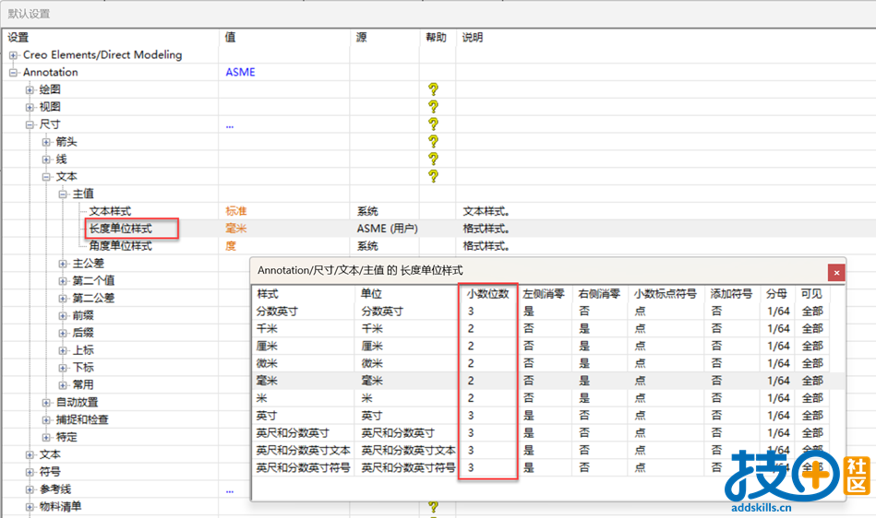Collapse the 尺寸 node
This screenshot has width=876, height=518.
pyautogui.click(x=30, y=124)
